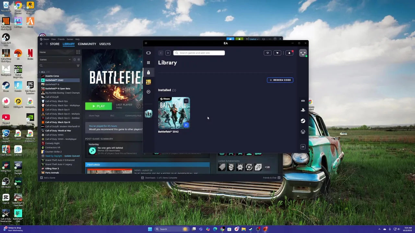Click the EA sidebar collapse panel icon

(x=148, y=53)
